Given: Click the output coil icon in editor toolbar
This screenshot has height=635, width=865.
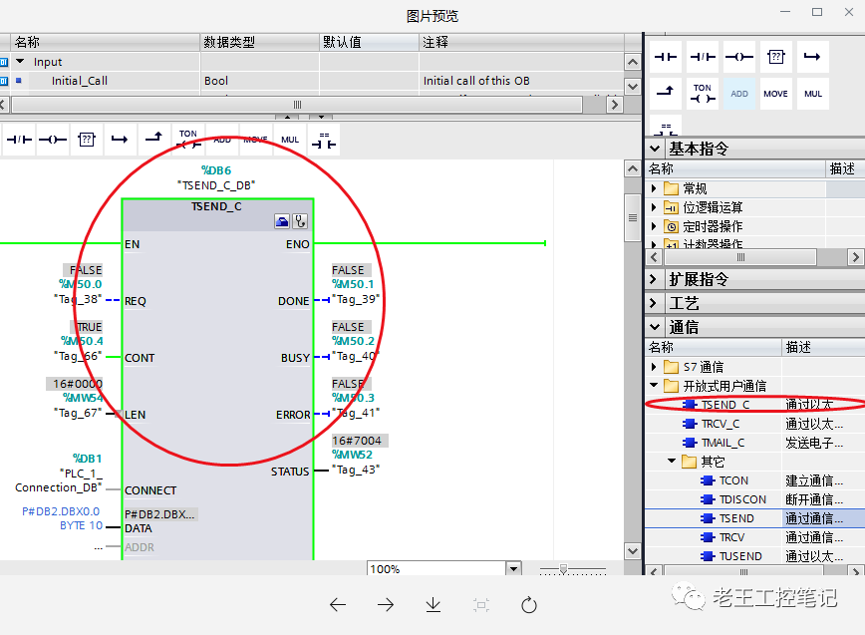Looking at the screenshot, I should (53, 140).
